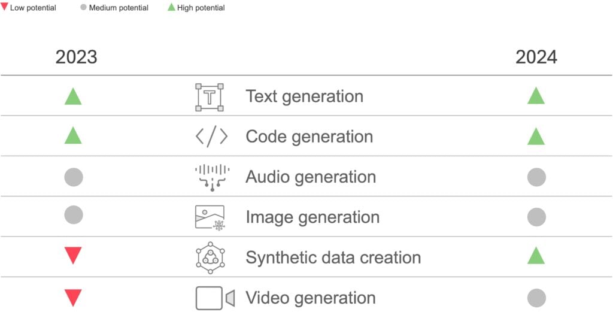This screenshot has width=613, height=318.
Task: Click the 2024 gray circle for Video generation
Action: point(536,298)
